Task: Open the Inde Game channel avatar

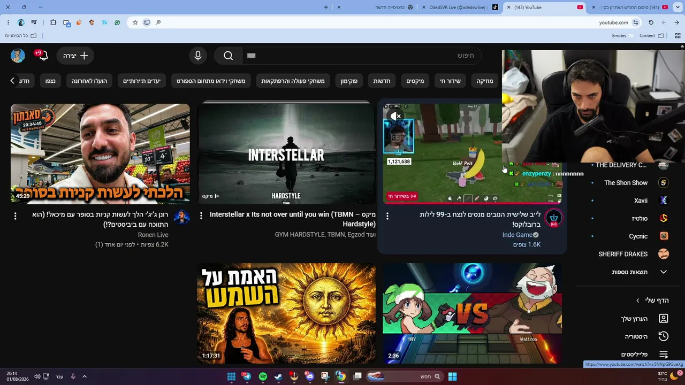Action: coord(554,218)
